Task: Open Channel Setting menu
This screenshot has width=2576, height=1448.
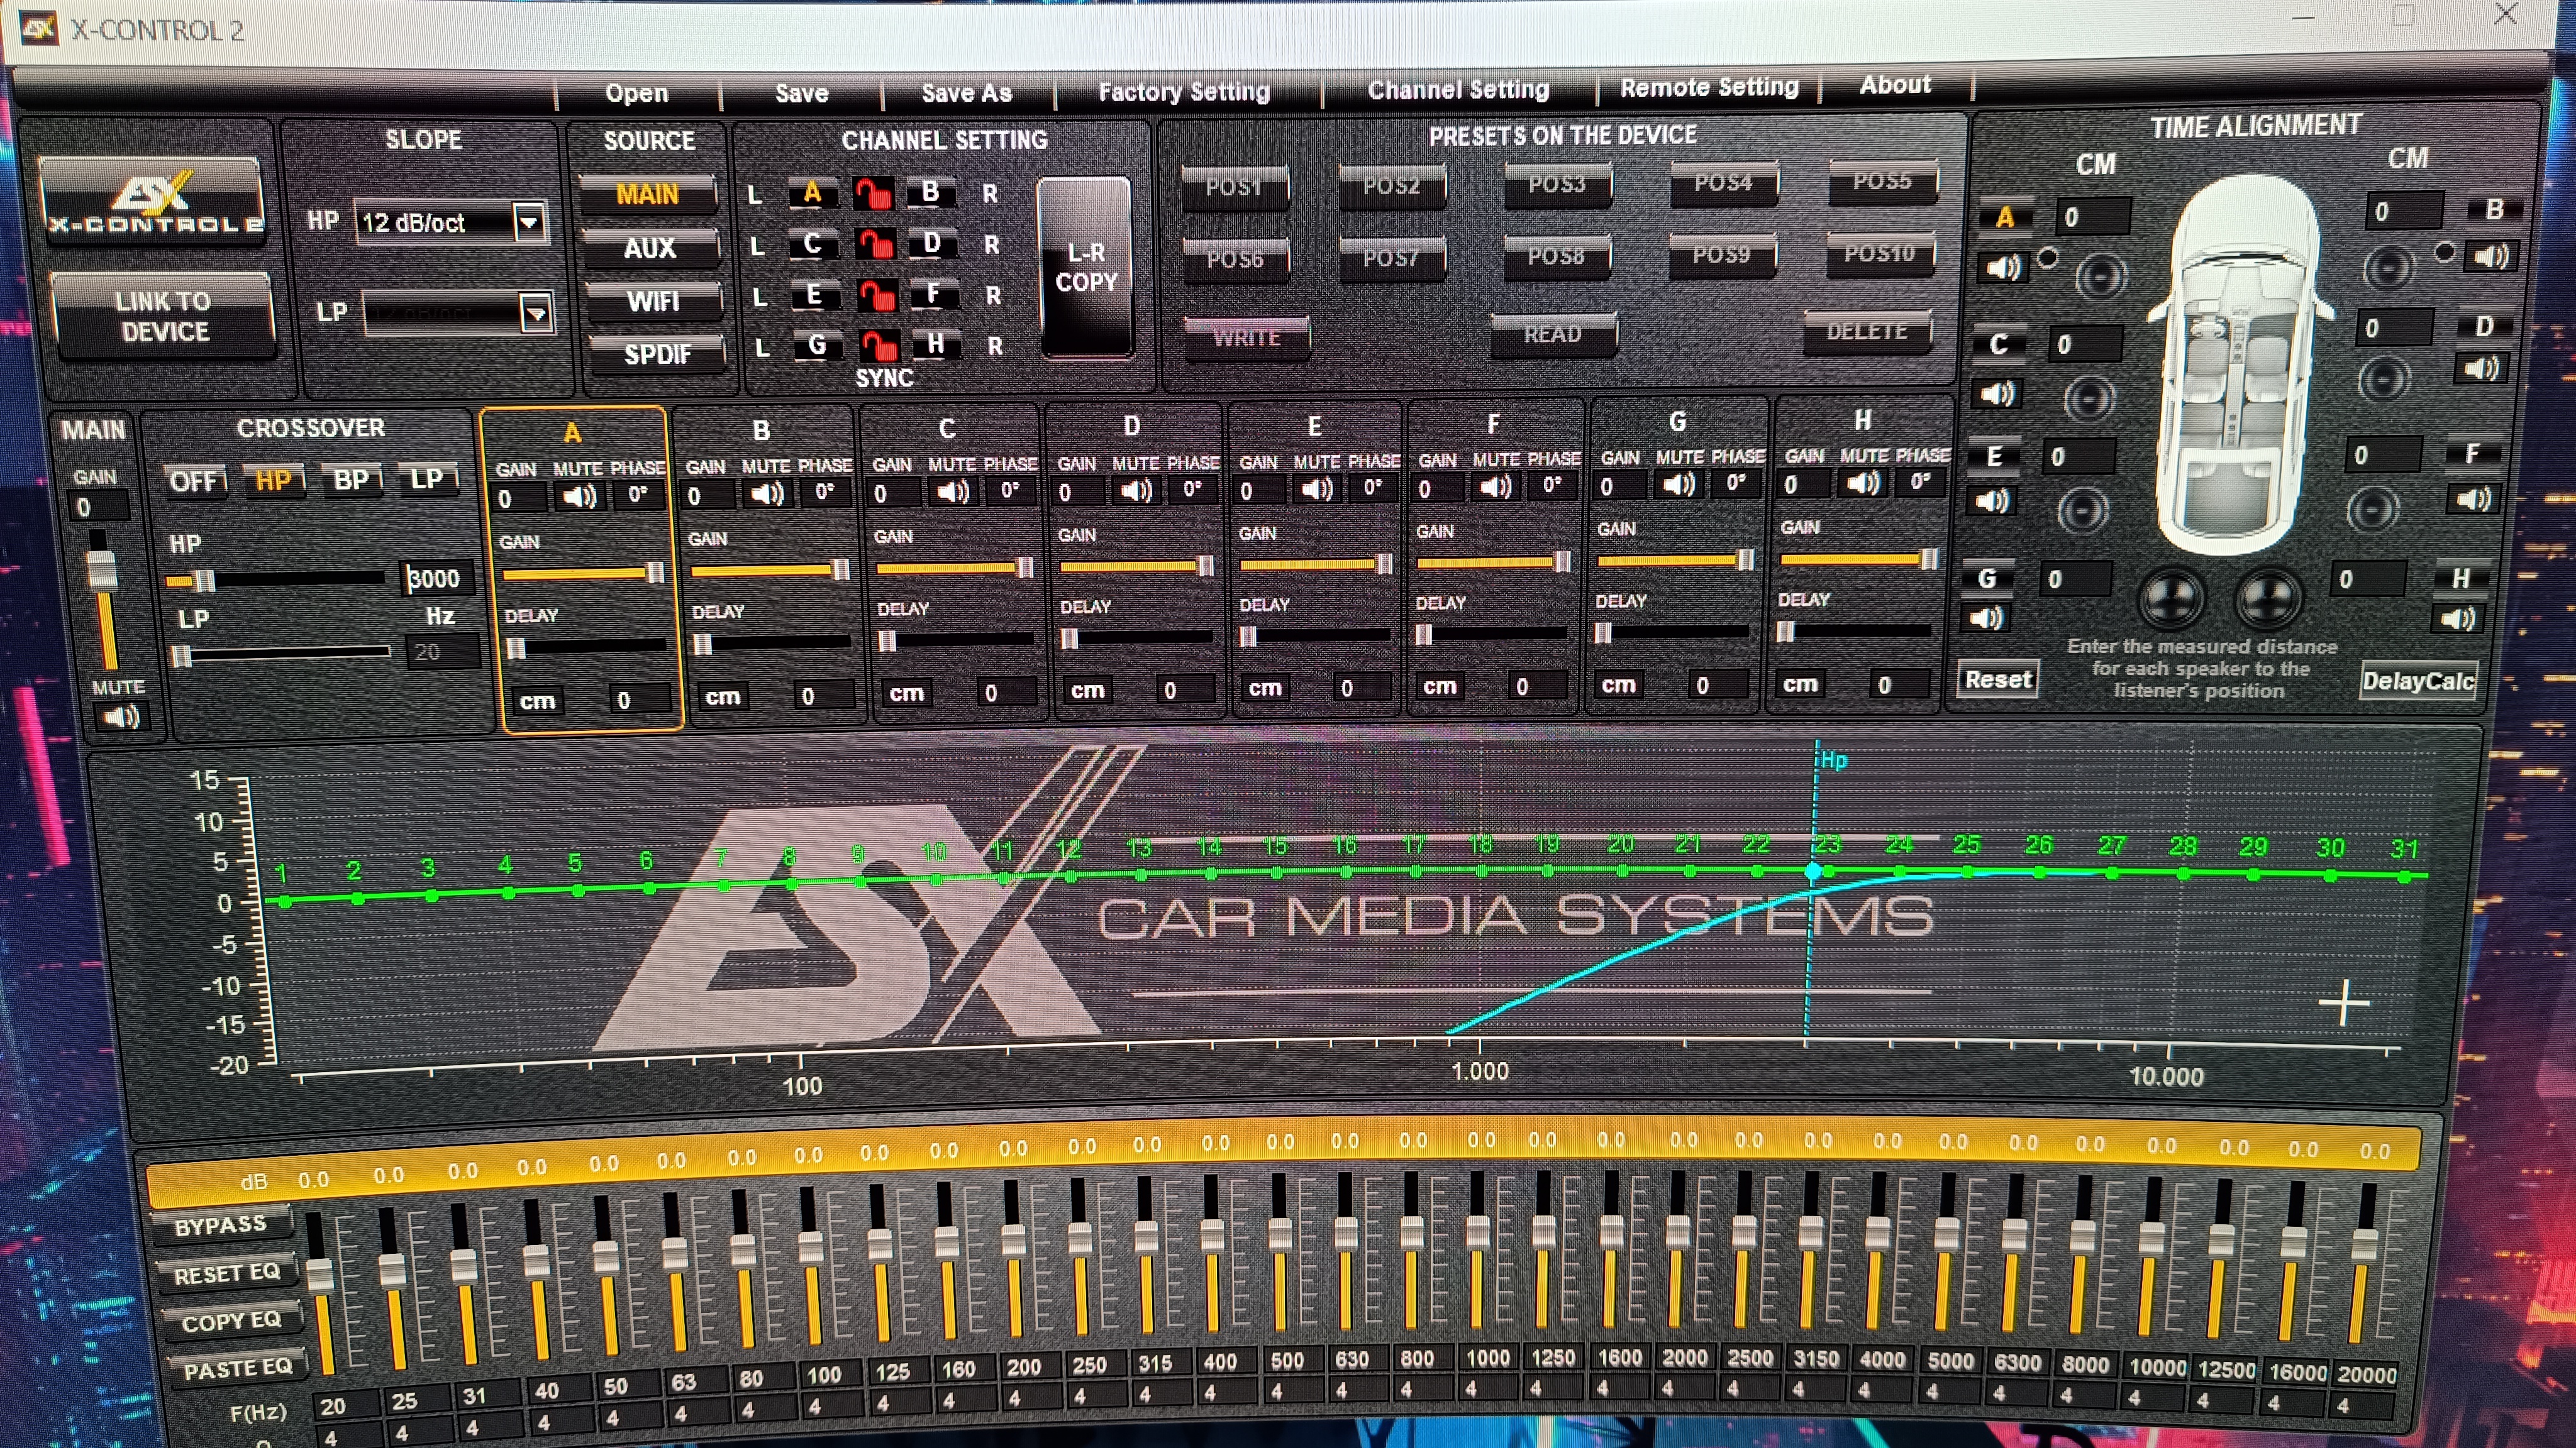Action: pos(1458,89)
